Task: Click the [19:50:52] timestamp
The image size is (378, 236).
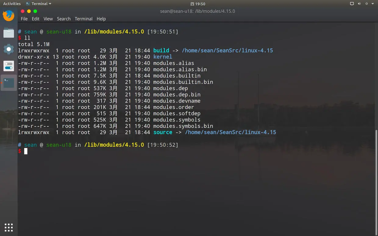Action: (x=163, y=145)
